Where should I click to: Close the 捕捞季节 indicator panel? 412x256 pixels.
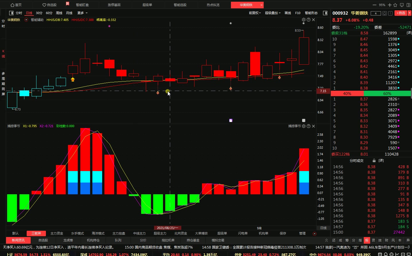313,126
